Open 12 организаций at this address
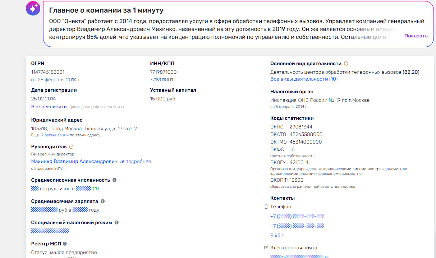This screenshot has height=258, width=436. pyautogui.click(x=54, y=135)
